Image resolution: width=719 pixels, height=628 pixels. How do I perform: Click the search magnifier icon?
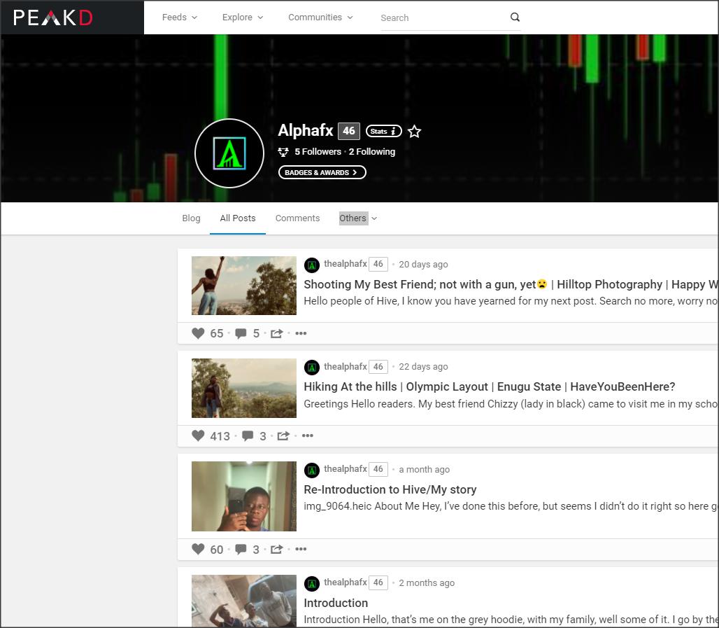515,18
